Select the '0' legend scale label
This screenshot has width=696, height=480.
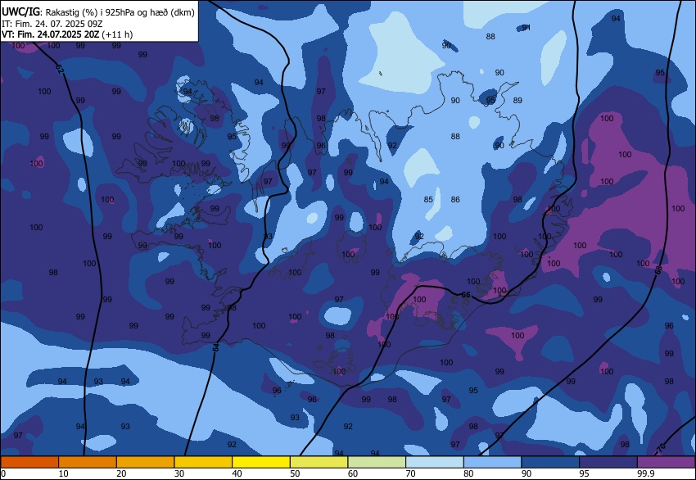(3, 473)
